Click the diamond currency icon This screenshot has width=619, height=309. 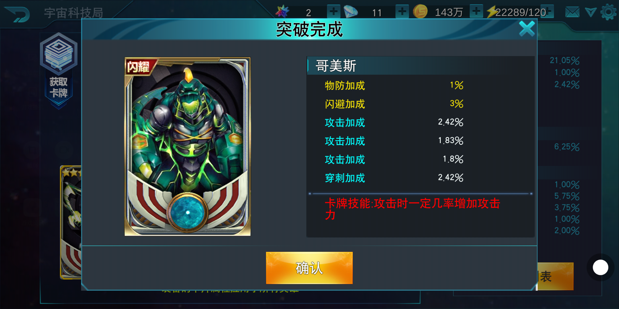(351, 12)
